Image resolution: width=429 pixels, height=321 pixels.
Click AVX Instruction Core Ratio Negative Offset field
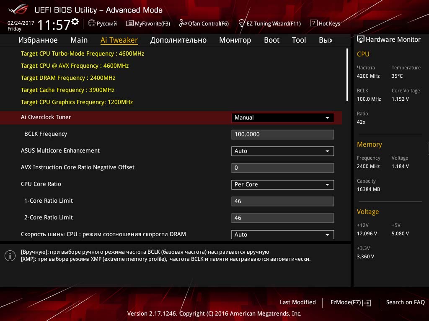click(282, 168)
